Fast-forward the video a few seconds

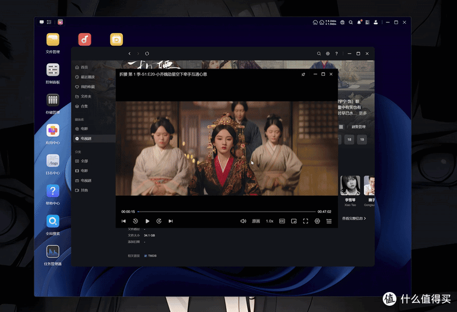159,221
